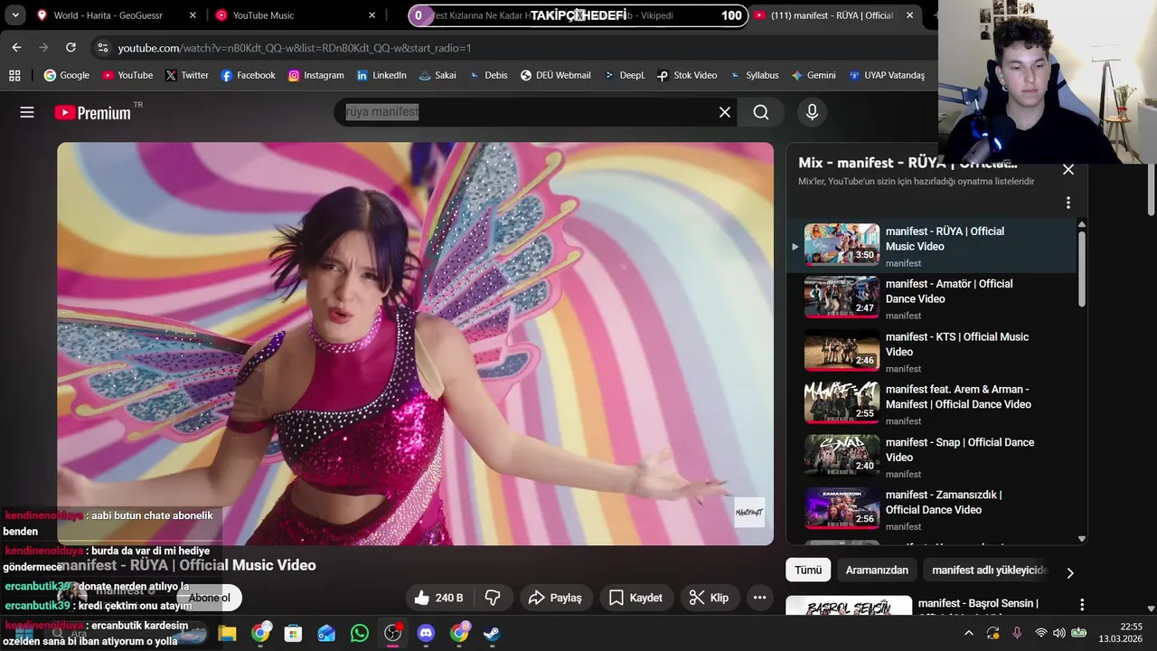Run search with the magnifier button
Viewport: 1157px width, 651px height.
(x=761, y=112)
